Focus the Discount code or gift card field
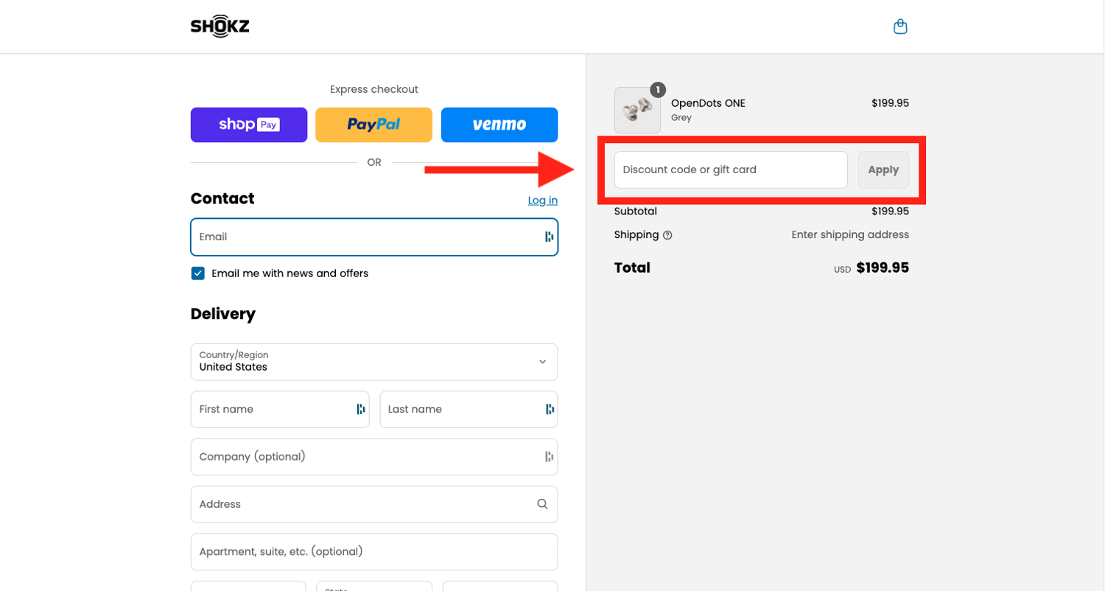The width and height of the screenshot is (1105, 591). pyautogui.click(x=730, y=169)
